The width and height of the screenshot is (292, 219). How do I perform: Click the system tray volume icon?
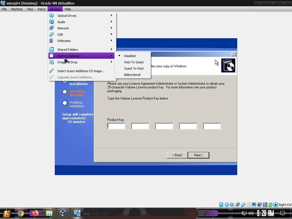click(x=251, y=213)
